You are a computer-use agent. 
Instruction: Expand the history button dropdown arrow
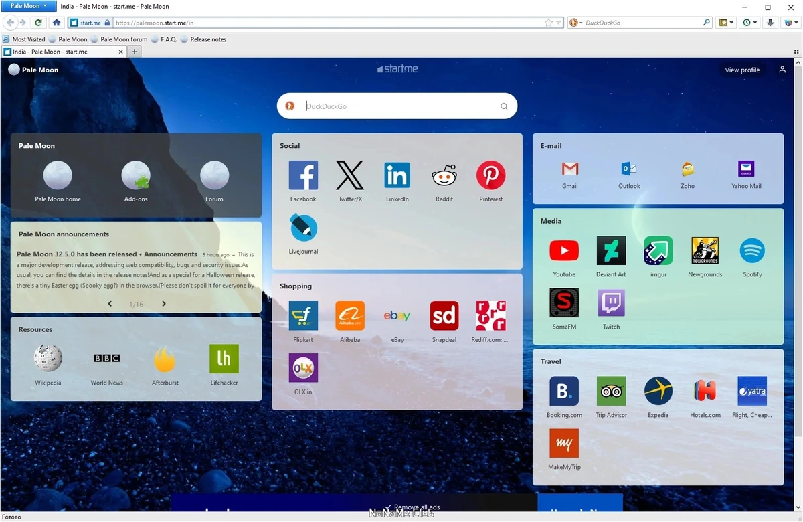(x=755, y=23)
